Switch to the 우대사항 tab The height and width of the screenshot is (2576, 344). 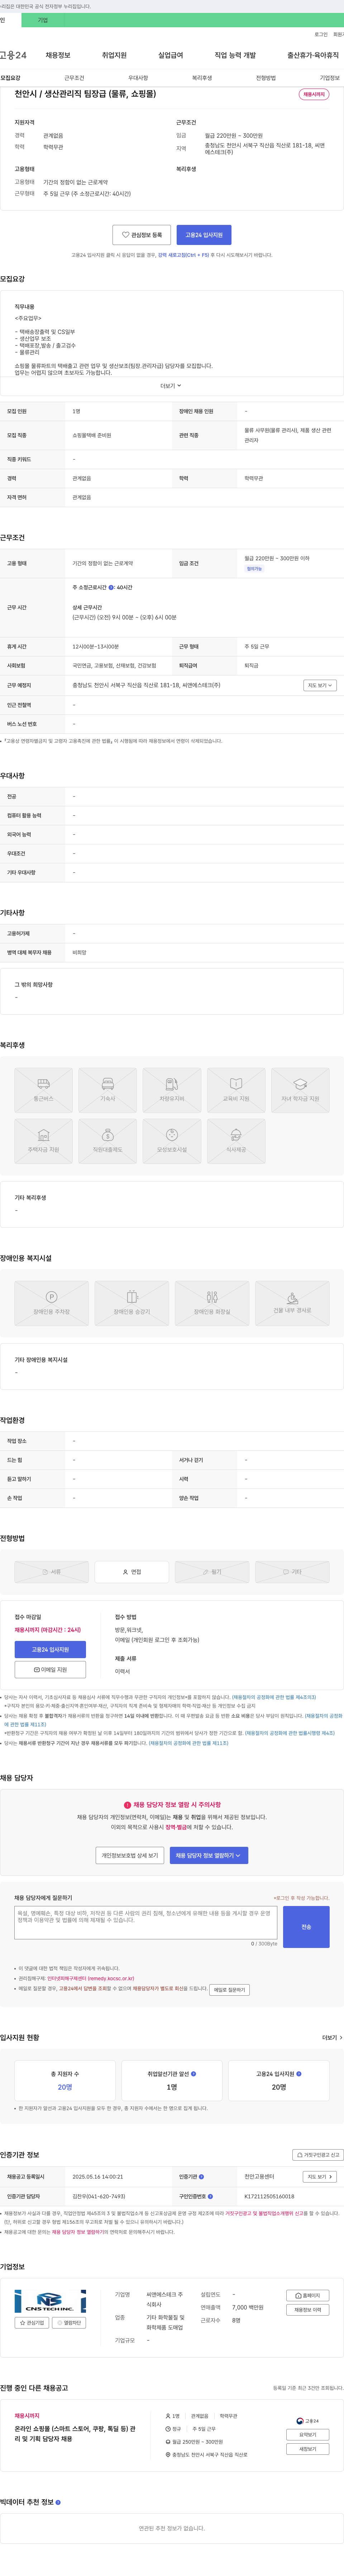coord(138,78)
